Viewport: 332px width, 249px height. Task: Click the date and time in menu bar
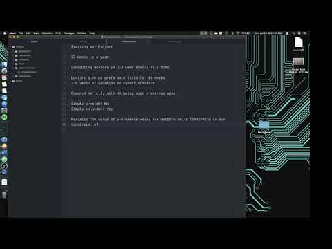click(268, 33)
